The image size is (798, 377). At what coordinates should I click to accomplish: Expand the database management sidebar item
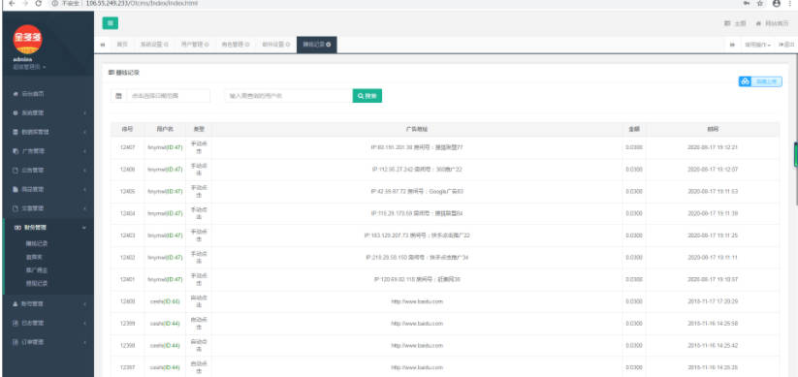tap(48, 132)
